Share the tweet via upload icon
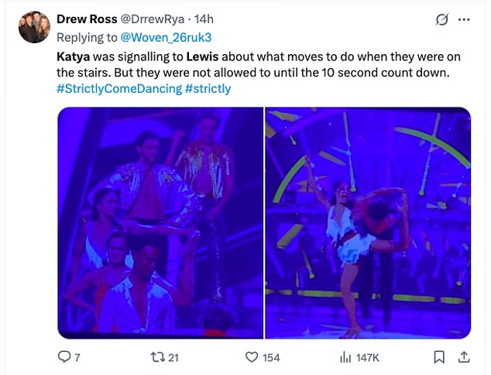Image resolution: width=491 pixels, height=375 pixels. [x=463, y=357]
